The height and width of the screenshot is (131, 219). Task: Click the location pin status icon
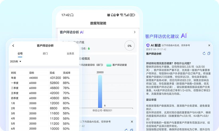coord(117,15)
